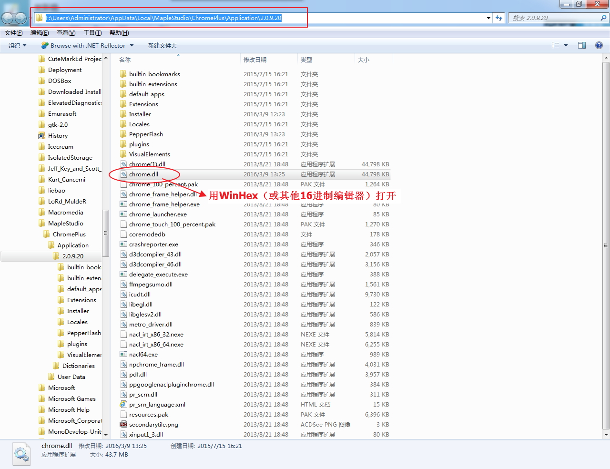This screenshot has width=610, height=469.
Task: Click the VisualElements folder icon in file list
Action: 123,154
